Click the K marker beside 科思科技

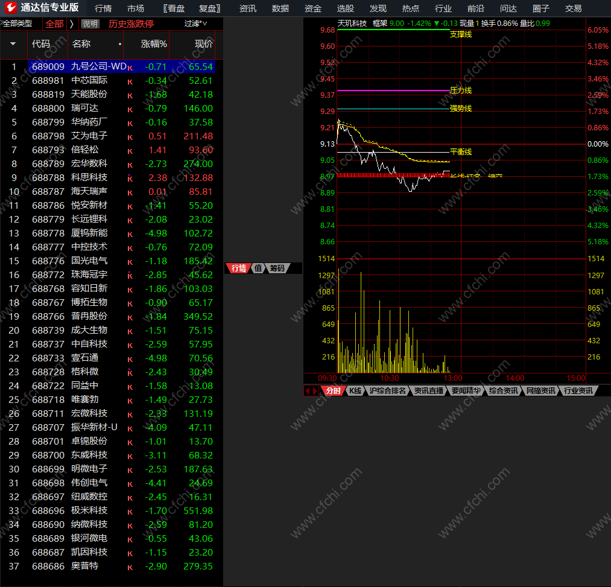click(130, 179)
